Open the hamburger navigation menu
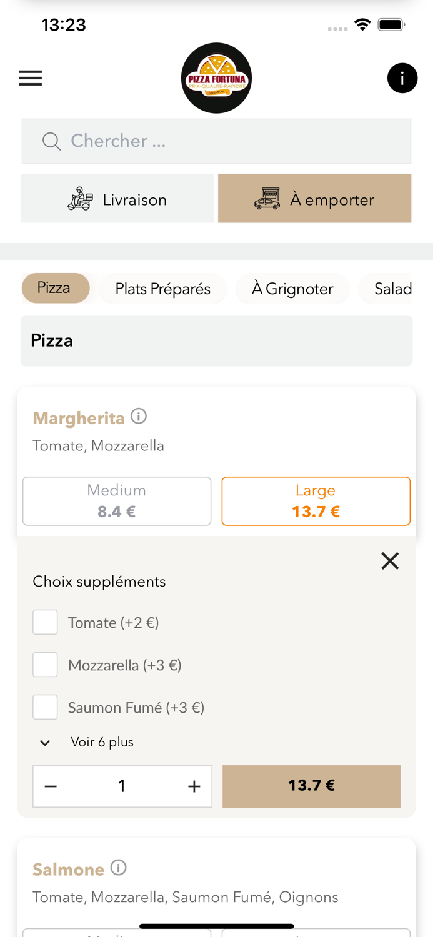This screenshot has height=937, width=433. coord(30,77)
